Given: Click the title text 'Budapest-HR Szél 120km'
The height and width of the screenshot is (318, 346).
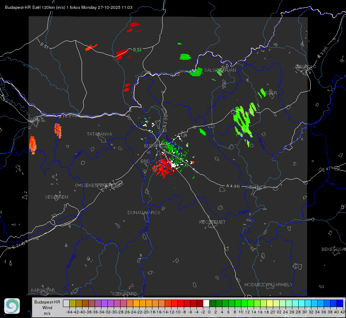Looking at the screenshot, I should pyautogui.click(x=30, y=7).
